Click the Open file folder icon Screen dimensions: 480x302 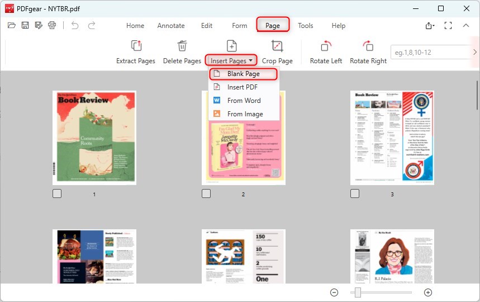12,25
